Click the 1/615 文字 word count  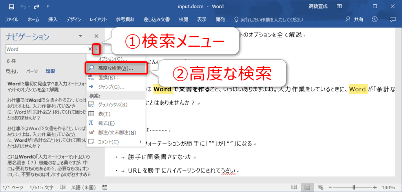click(x=41, y=187)
